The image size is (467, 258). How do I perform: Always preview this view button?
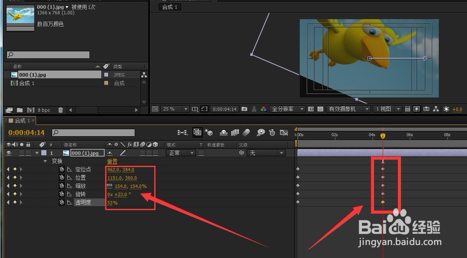[155, 109]
